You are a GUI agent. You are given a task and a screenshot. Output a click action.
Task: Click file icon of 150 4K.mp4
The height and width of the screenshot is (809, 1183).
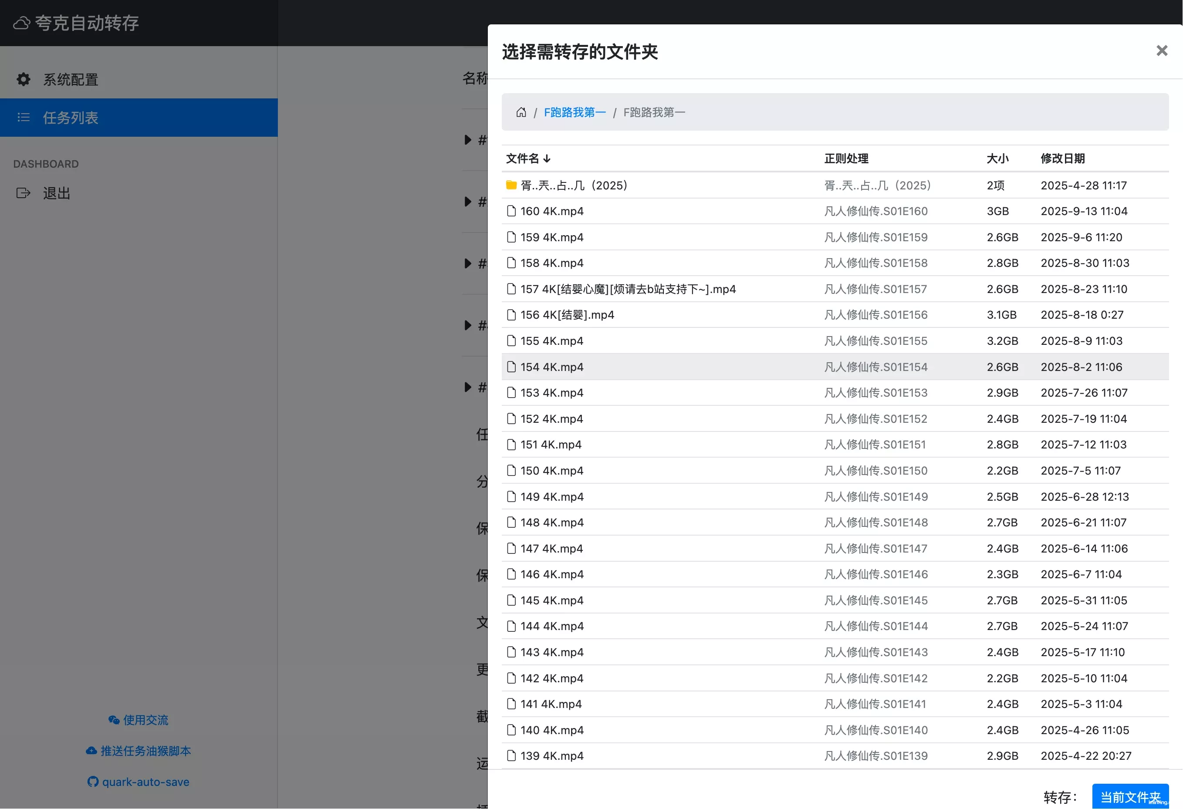pyautogui.click(x=511, y=470)
